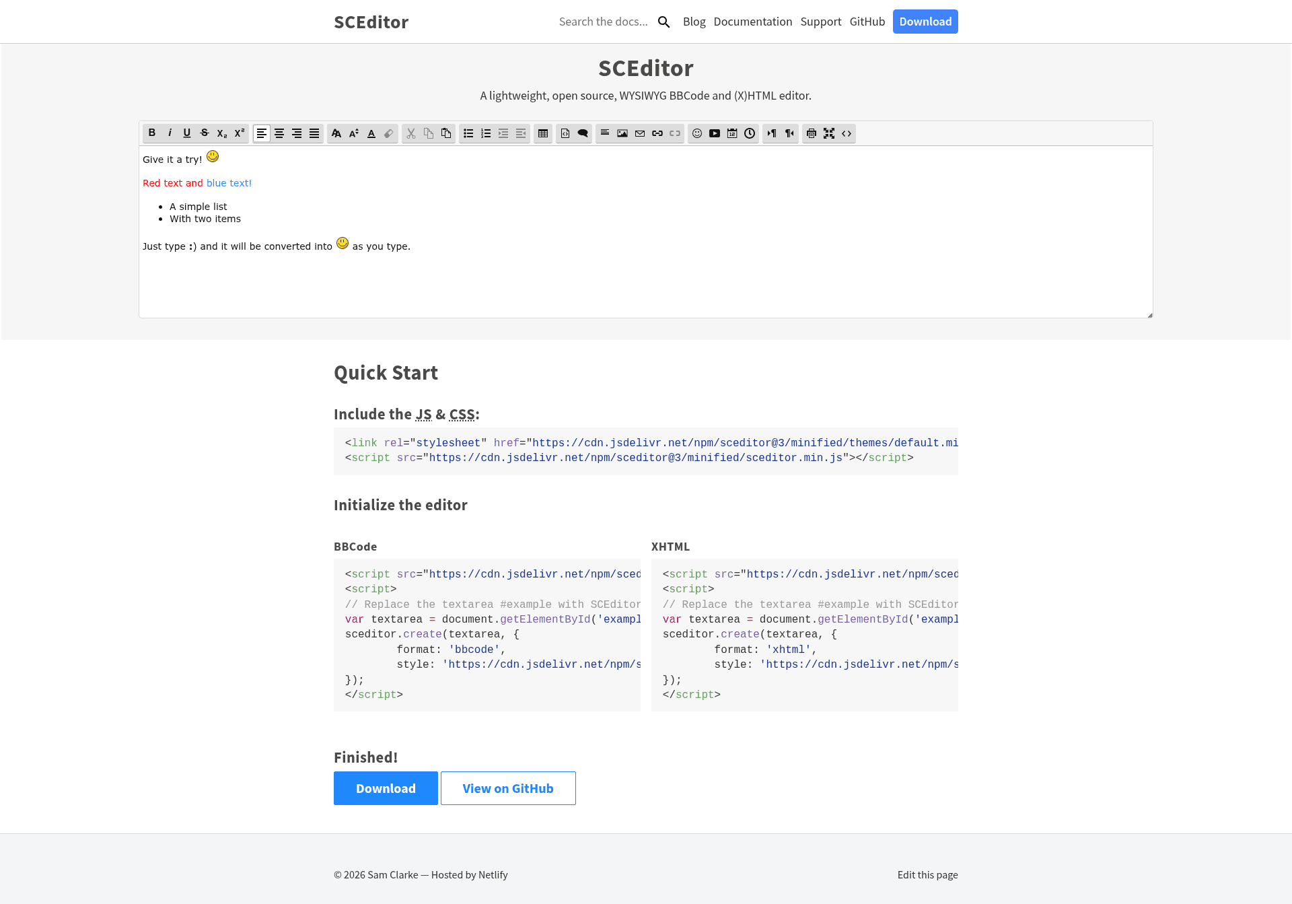This screenshot has width=1292, height=904.
Task: Set left-to-right text direction
Action: (x=772, y=133)
